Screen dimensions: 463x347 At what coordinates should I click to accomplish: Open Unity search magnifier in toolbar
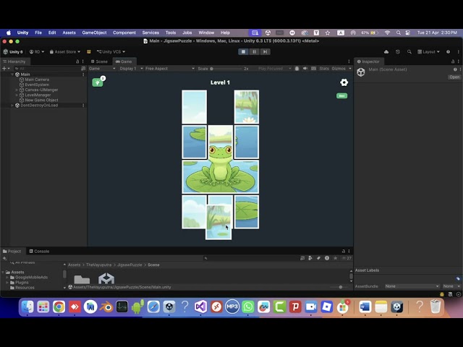(x=409, y=51)
